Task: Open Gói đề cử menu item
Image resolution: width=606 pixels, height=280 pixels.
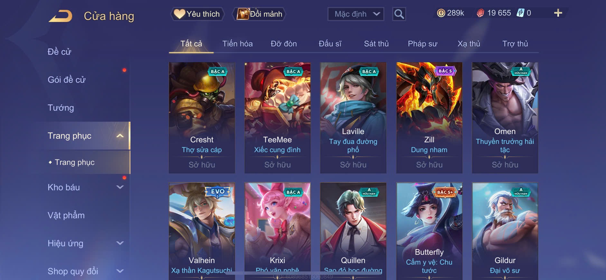Action: point(67,80)
